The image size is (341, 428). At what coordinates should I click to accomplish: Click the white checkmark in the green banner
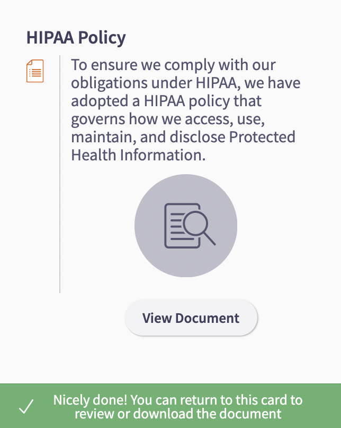(x=26, y=407)
